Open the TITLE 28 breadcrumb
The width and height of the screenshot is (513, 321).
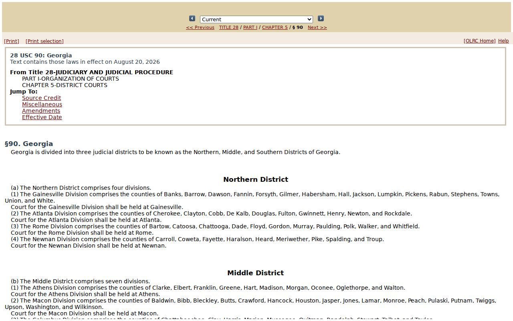[228, 27]
